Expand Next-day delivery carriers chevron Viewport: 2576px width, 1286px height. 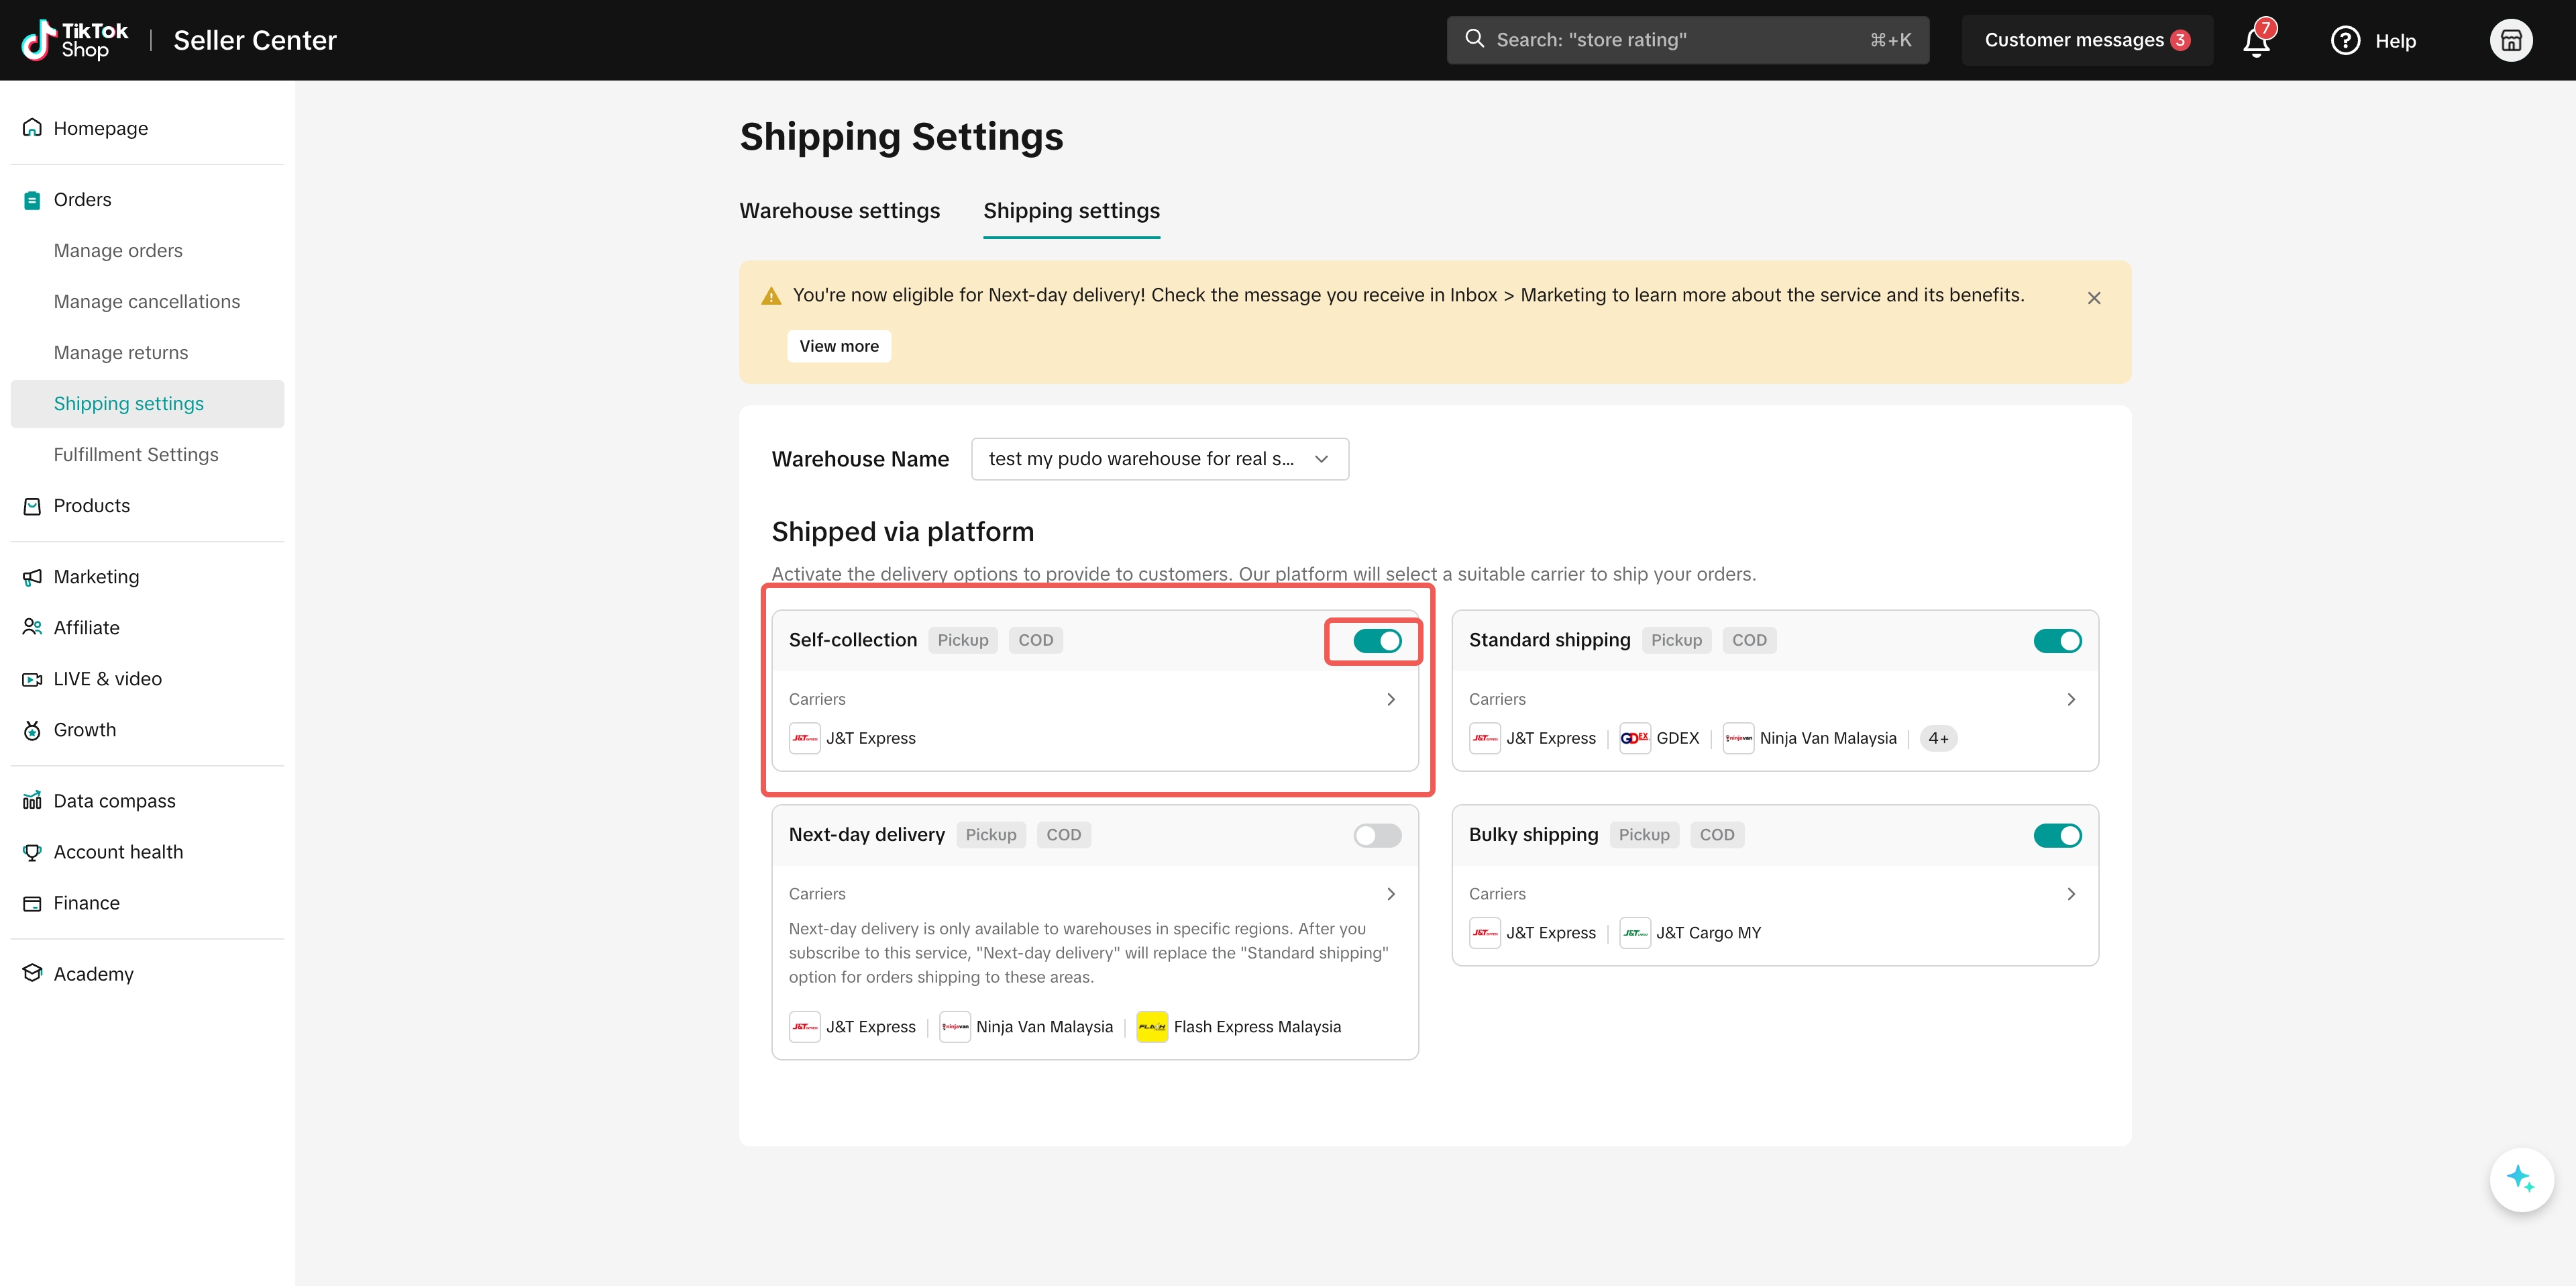click(x=1390, y=894)
